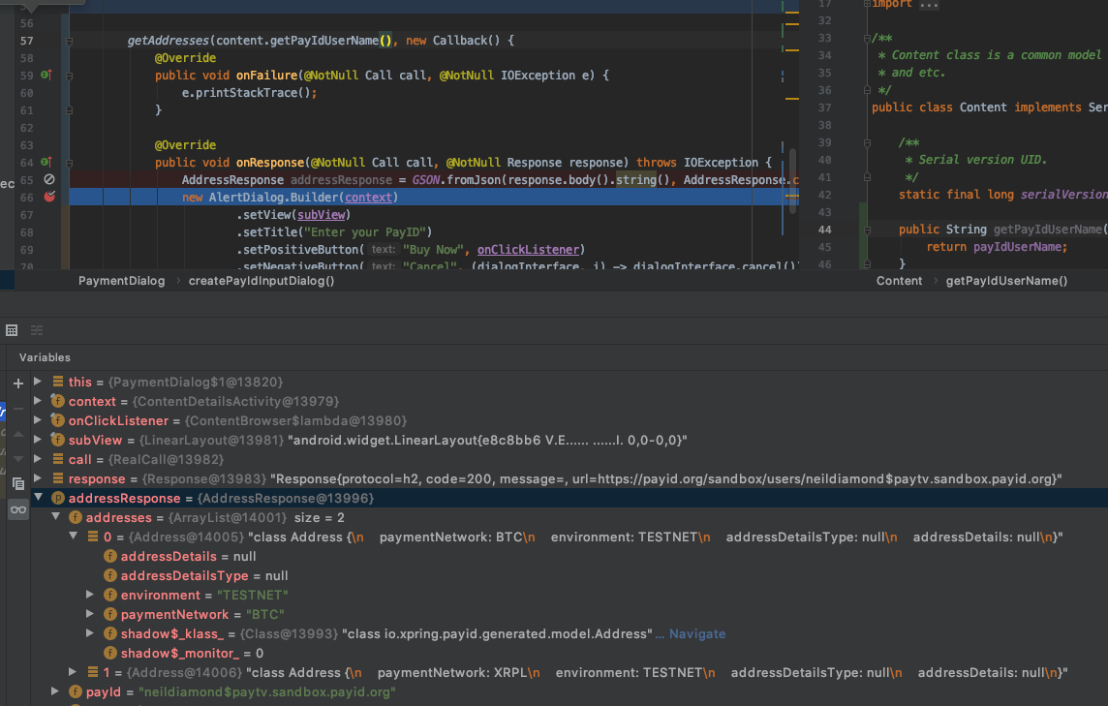1108x706 pixels.
Task: Expand the paymentNetwork BTC field
Action: tap(90, 614)
